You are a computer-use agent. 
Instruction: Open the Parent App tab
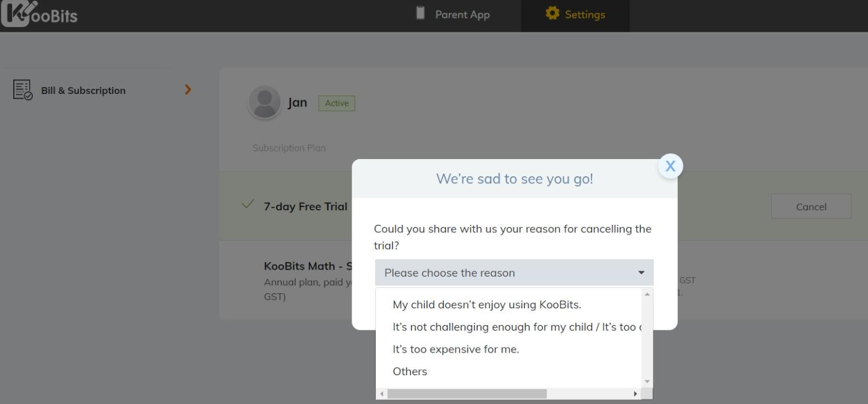[453, 15]
